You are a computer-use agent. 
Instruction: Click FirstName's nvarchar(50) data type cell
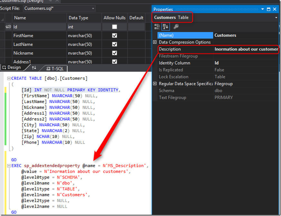[84, 35]
